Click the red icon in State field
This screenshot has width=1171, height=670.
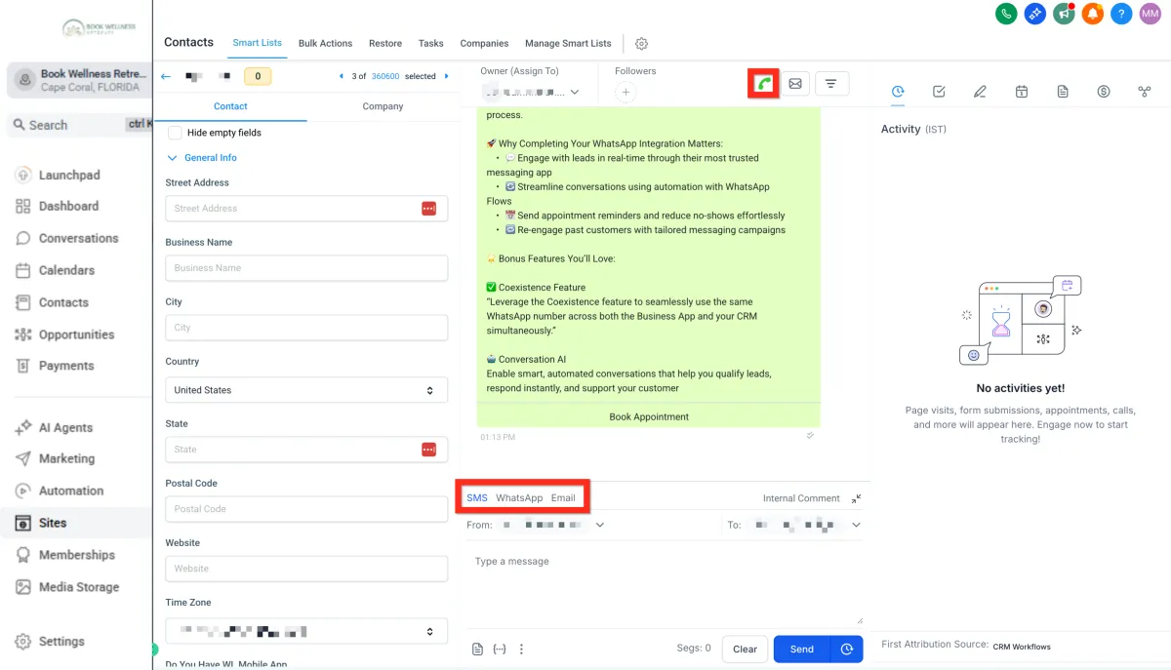(x=428, y=450)
